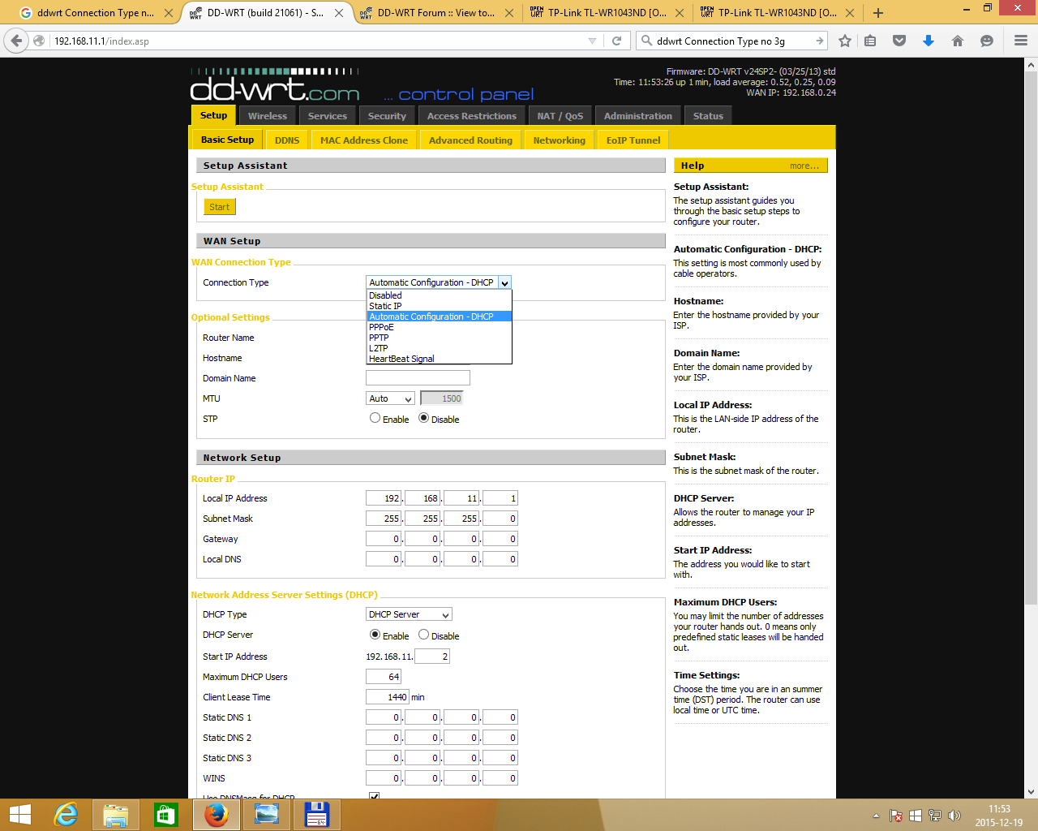Open the MTU Auto dropdown
1038x831 pixels.
389,398
